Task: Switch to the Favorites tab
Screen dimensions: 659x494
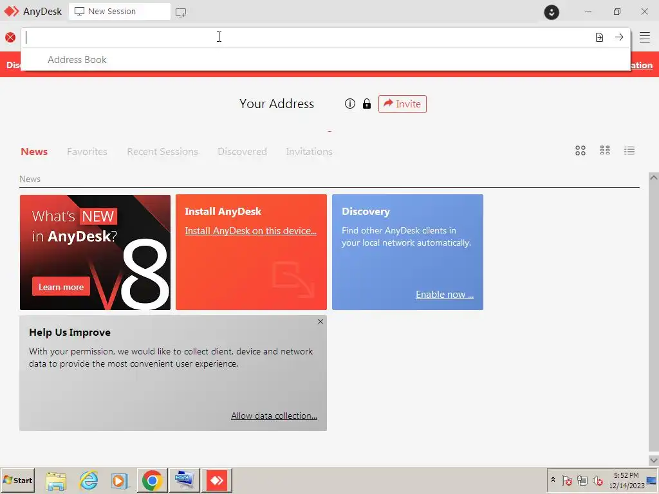Action: (87, 152)
